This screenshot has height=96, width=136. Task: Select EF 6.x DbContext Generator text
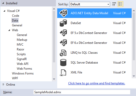click(89, 43)
